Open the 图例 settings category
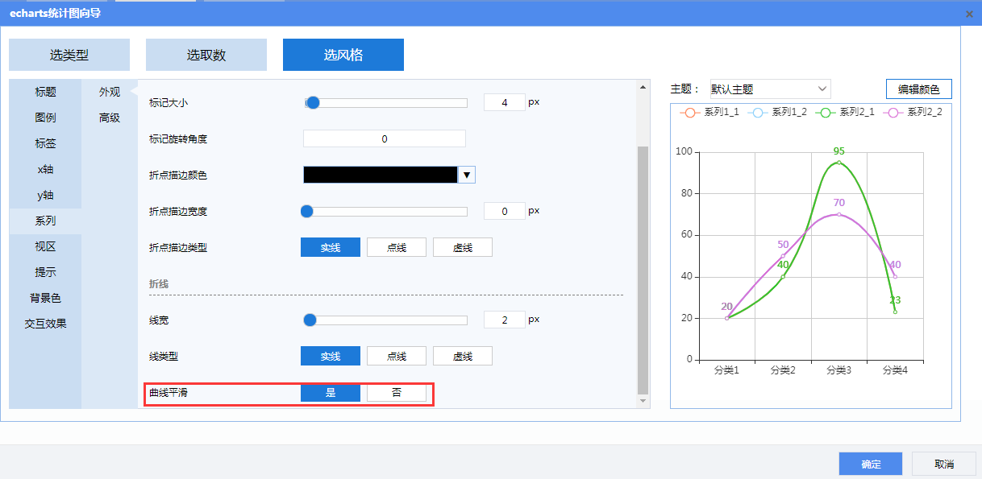This screenshot has height=479, width=982. pyautogui.click(x=45, y=118)
